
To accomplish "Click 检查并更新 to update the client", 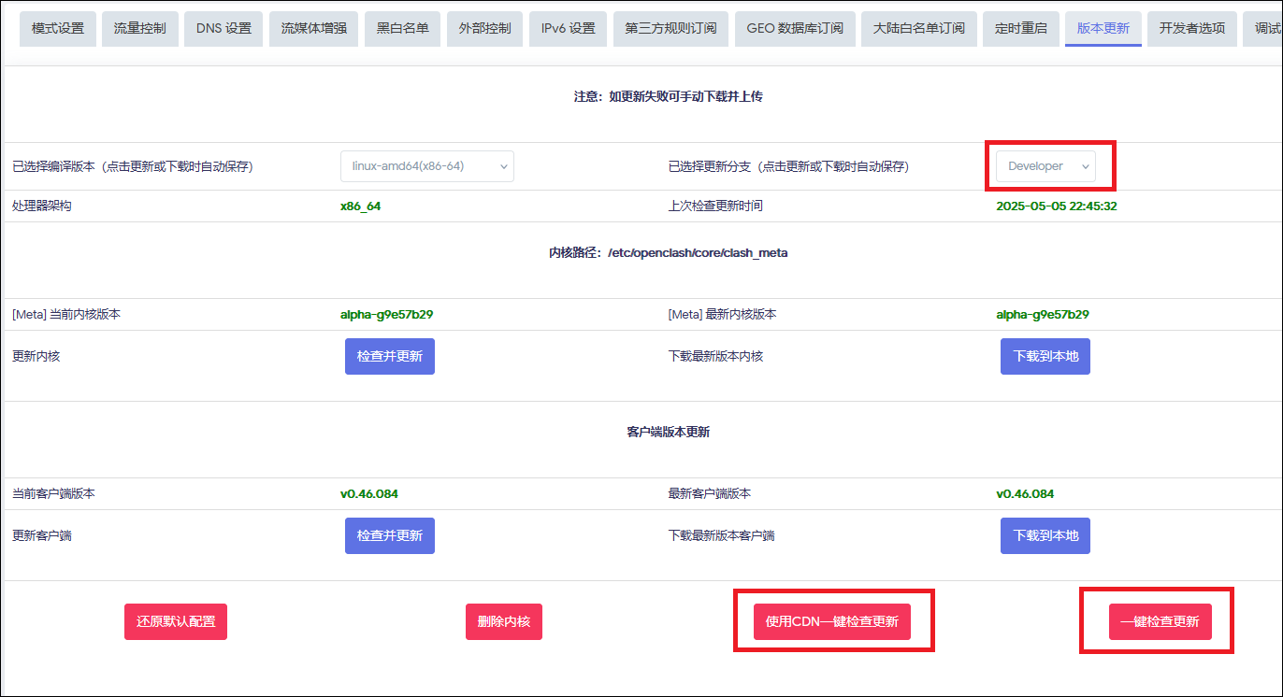I will (389, 535).
